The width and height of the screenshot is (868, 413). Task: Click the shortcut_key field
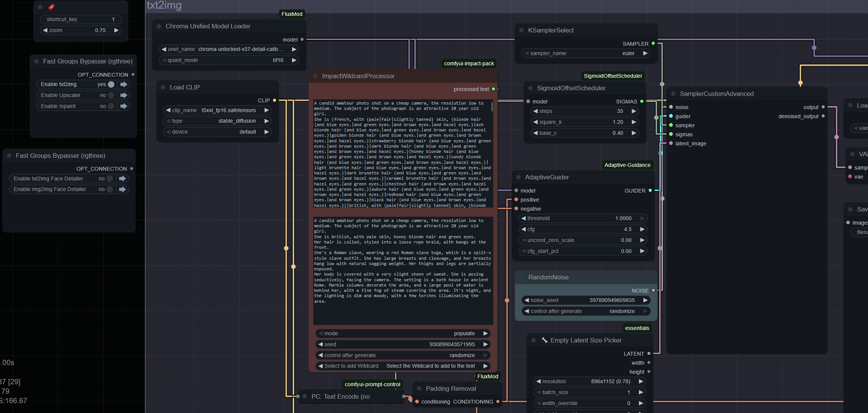pos(80,19)
